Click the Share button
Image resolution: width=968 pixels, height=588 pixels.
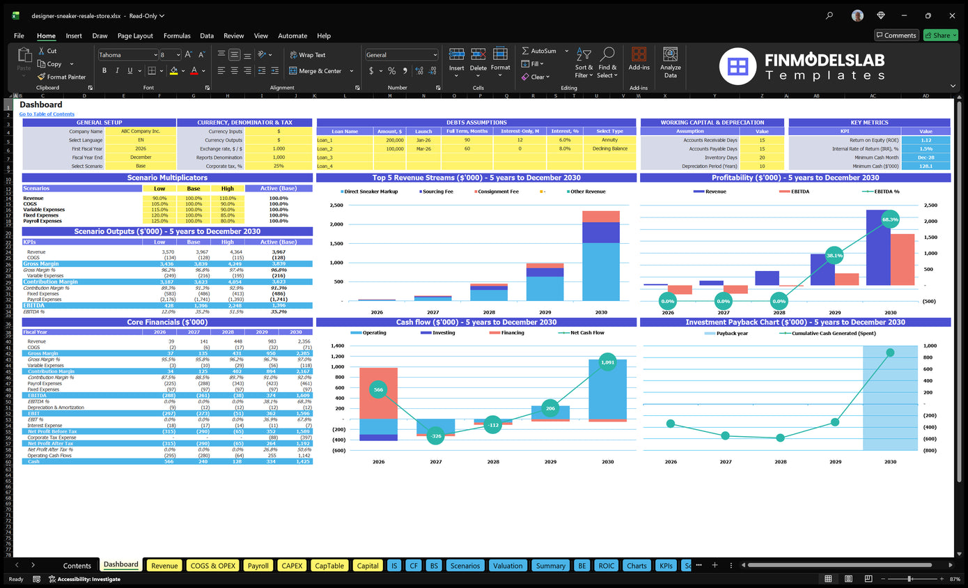pyautogui.click(x=940, y=36)
